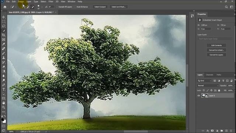236x133 pixels.
Task: Click the Convert to Layers button
Action: (216, 55)
